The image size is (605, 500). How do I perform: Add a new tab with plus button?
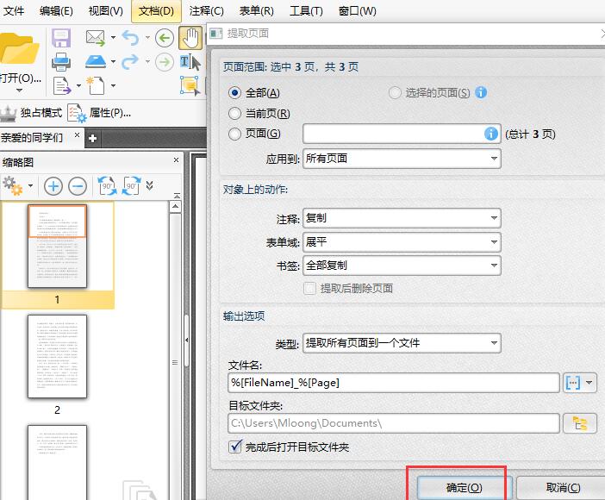pyautogui.click(x=92, y=138)
